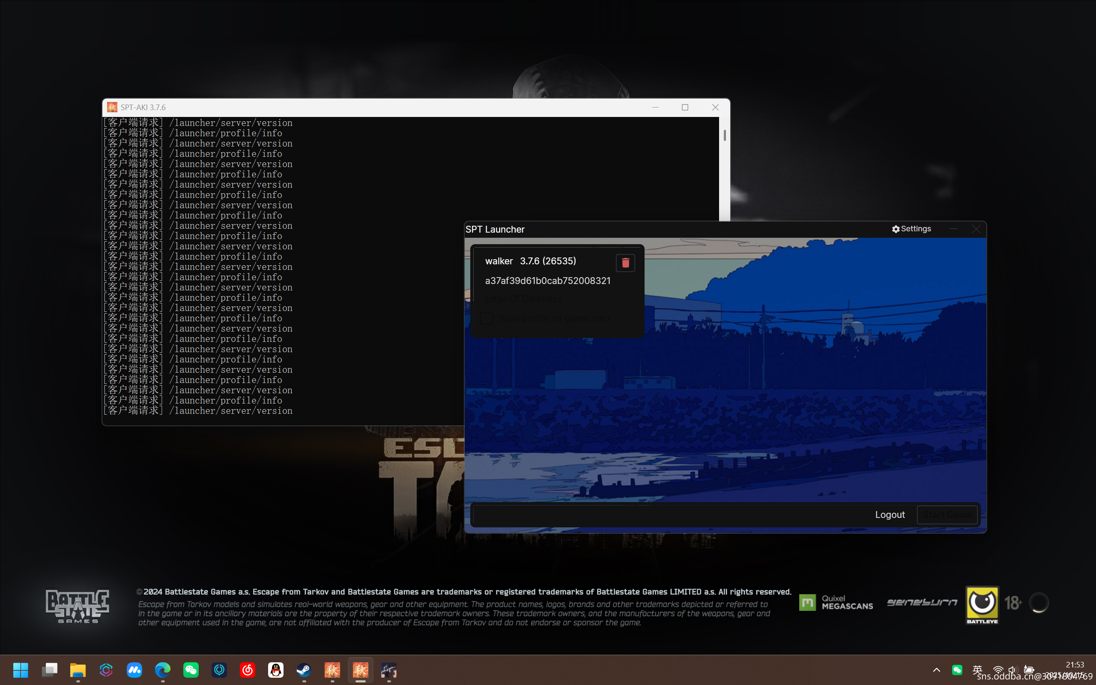Open the SPT Launcher Settings
The width and height of the screenshot is (1096, 685).
pyautogui.click(x=911, y=229)
